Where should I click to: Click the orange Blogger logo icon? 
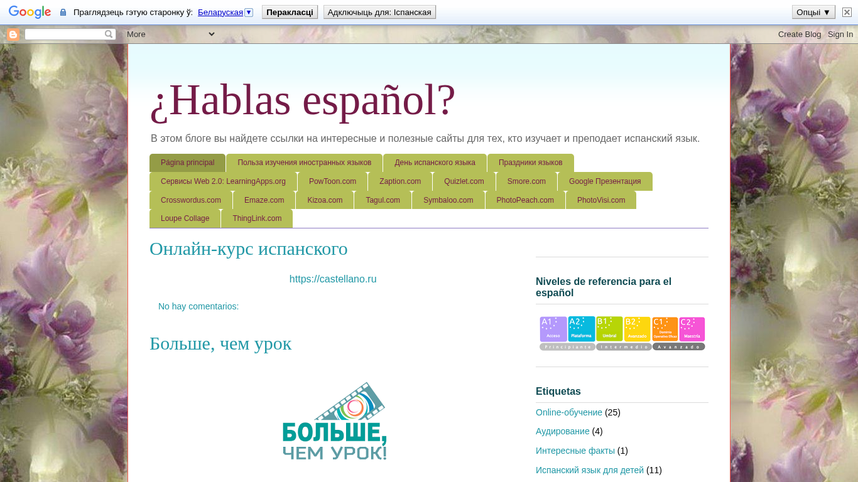(13, 35)
